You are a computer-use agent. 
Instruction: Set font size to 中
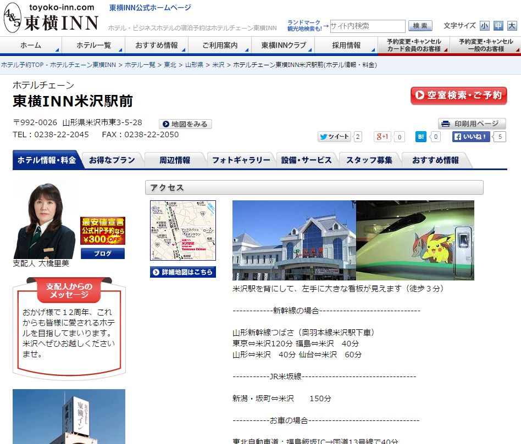tap(498, 26)
